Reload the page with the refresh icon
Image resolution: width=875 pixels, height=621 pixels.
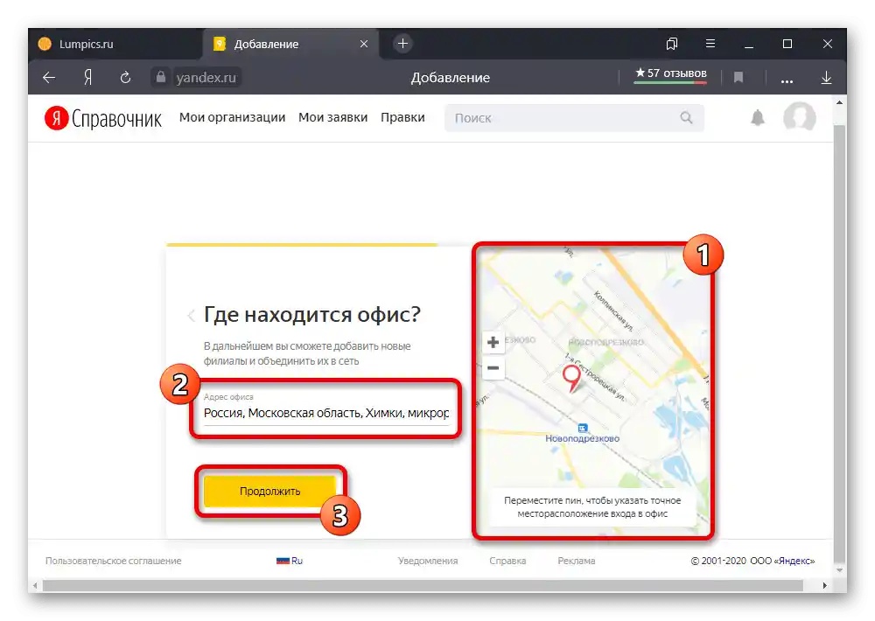(125, 78)
